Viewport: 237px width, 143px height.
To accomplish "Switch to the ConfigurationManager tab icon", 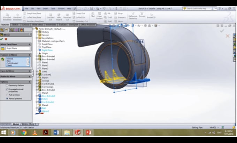I will 12,30.
